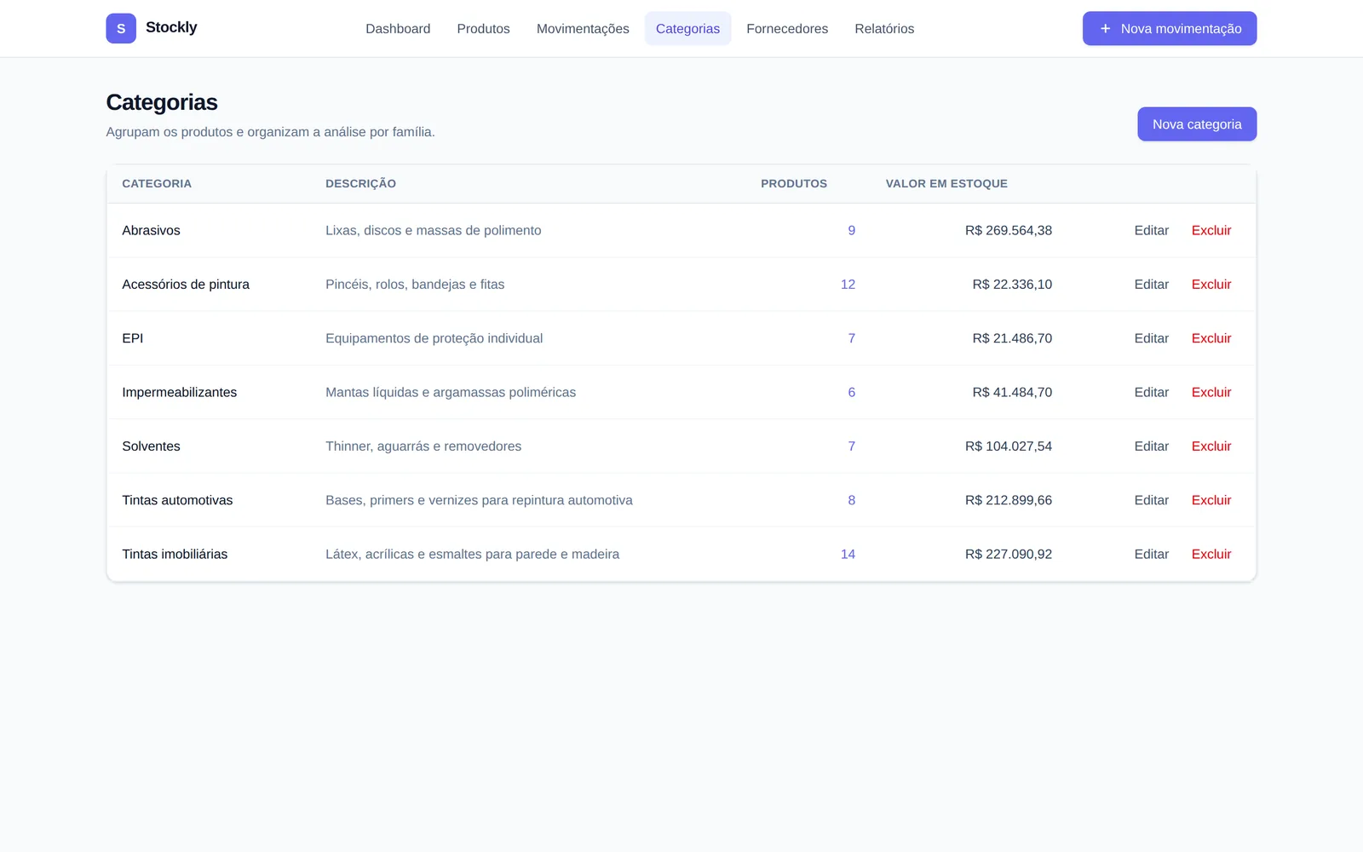The width and height of the screenshot is (1363, 852).
Task: Click the Valor em estoque header
Action: click(946, 183)
